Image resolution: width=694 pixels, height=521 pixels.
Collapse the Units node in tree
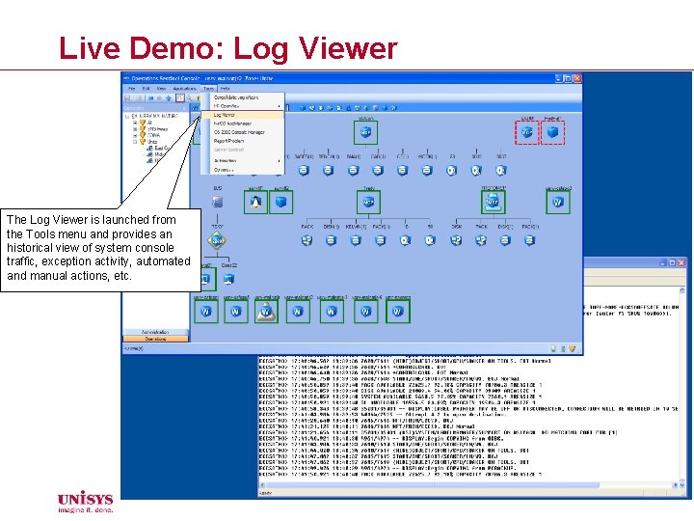135,142
